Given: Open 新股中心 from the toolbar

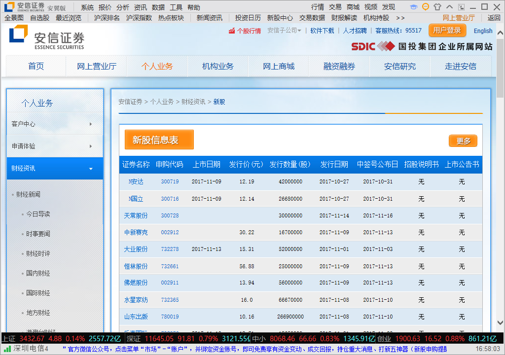Looking at the screenshot, I should click(280, 18).
